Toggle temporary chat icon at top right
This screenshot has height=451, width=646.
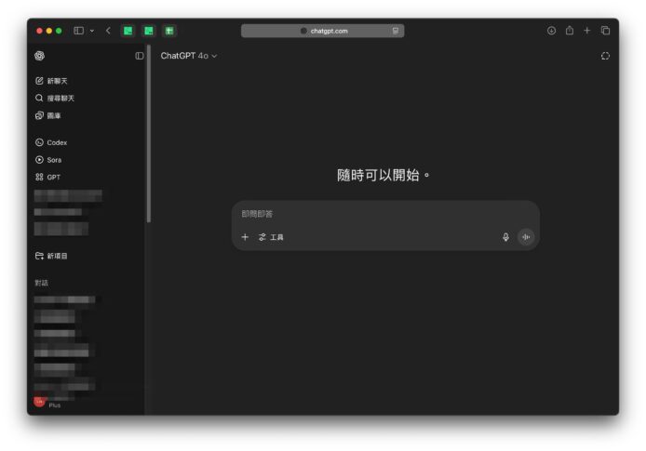(x=605, y=56)
